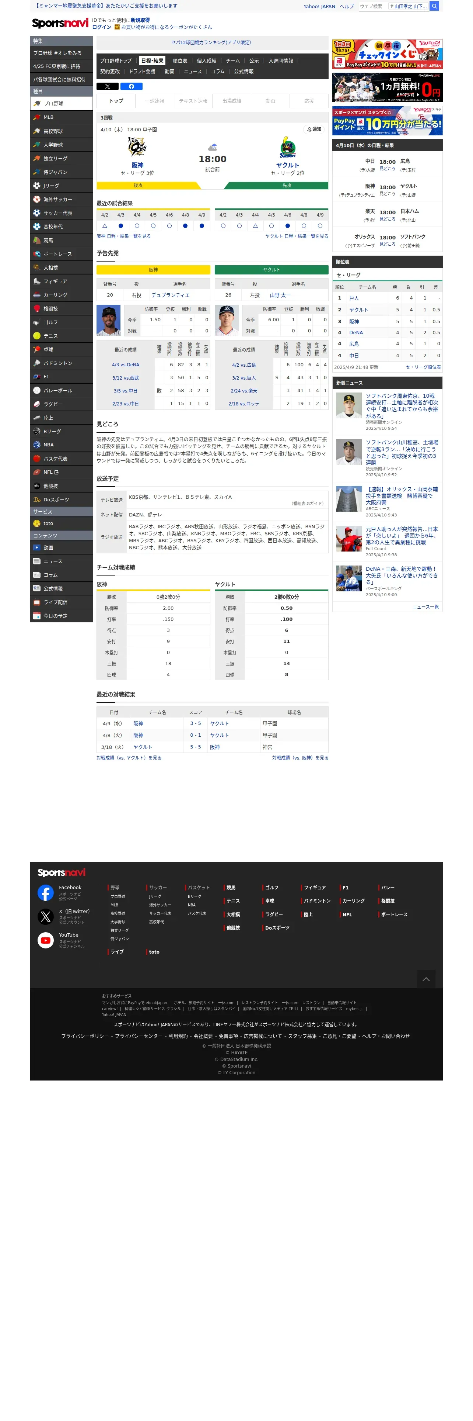Open 中日 vs 広島 見どころ link

point(387,169)
